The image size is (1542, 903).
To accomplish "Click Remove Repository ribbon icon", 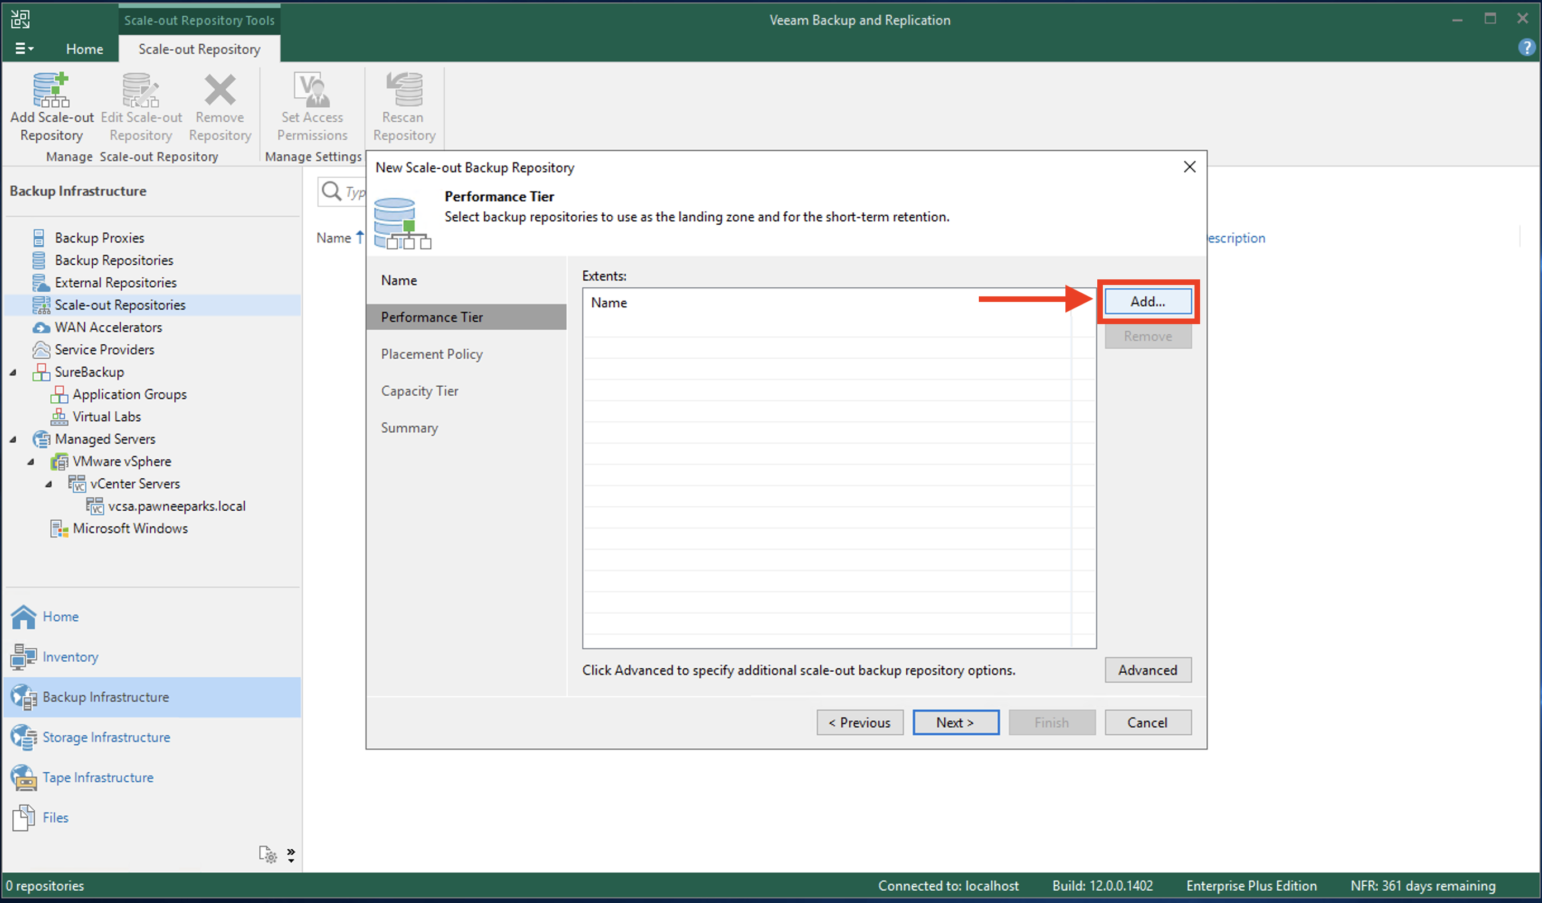I will point(220,107).
